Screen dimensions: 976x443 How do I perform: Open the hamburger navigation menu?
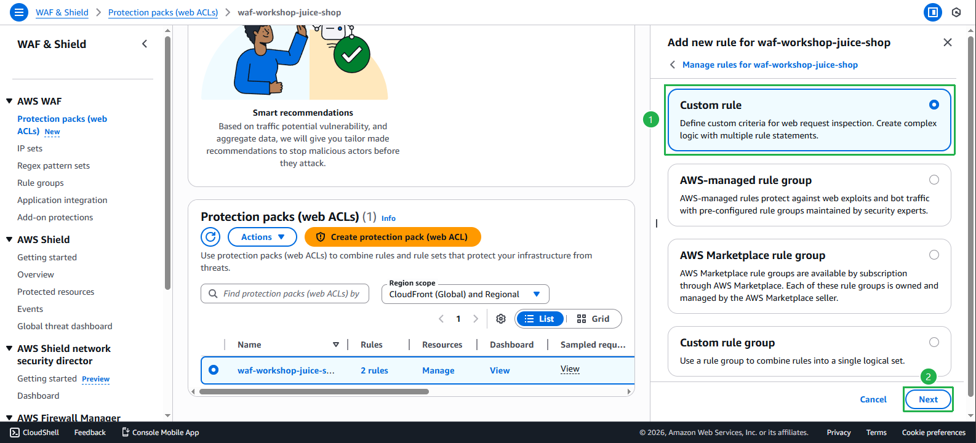(x=19, y=12)
